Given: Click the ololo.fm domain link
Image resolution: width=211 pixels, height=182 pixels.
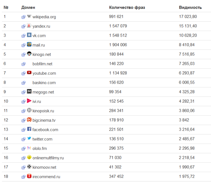Looking at the screenshot, I should [x=39, y=149].
